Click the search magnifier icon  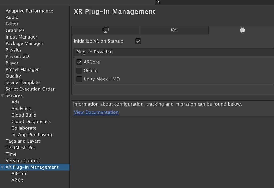pyautogui.click(x=158, y=2)
